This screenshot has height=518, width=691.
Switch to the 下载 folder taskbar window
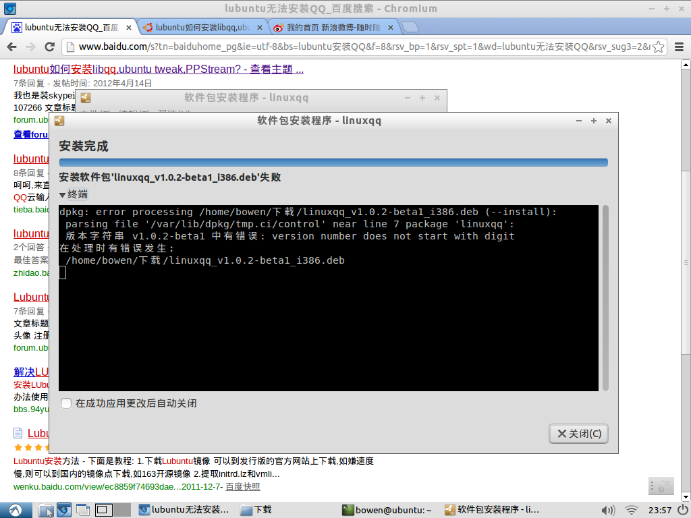tap(256, 510)
